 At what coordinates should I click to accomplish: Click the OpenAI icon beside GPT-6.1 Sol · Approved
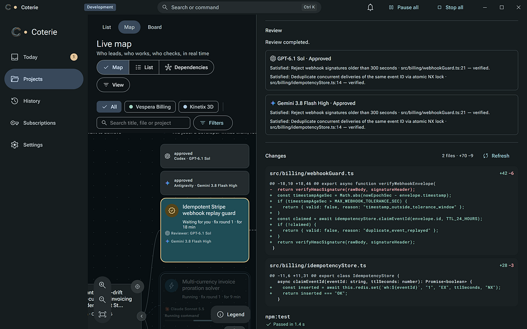pyautogui.click(x=273, y=59)
